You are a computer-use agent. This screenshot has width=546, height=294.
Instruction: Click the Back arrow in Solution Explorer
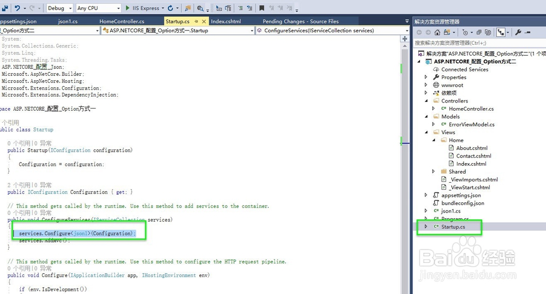click(419, 32)
